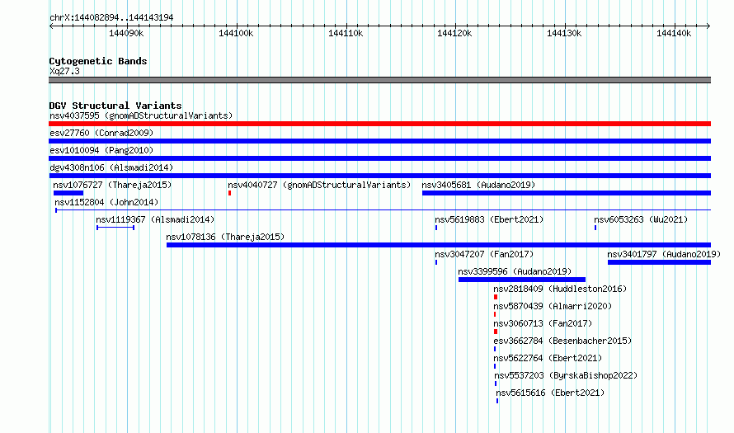Open esv3662784 (Besenbacher2015) label
The image size is (734, 433).
pyautogui.click(x=562, y=341)
